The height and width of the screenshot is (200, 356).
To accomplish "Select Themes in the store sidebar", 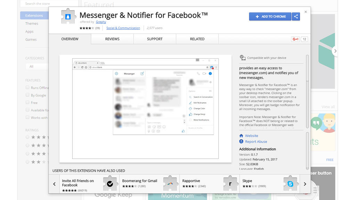I will [32, 23].
